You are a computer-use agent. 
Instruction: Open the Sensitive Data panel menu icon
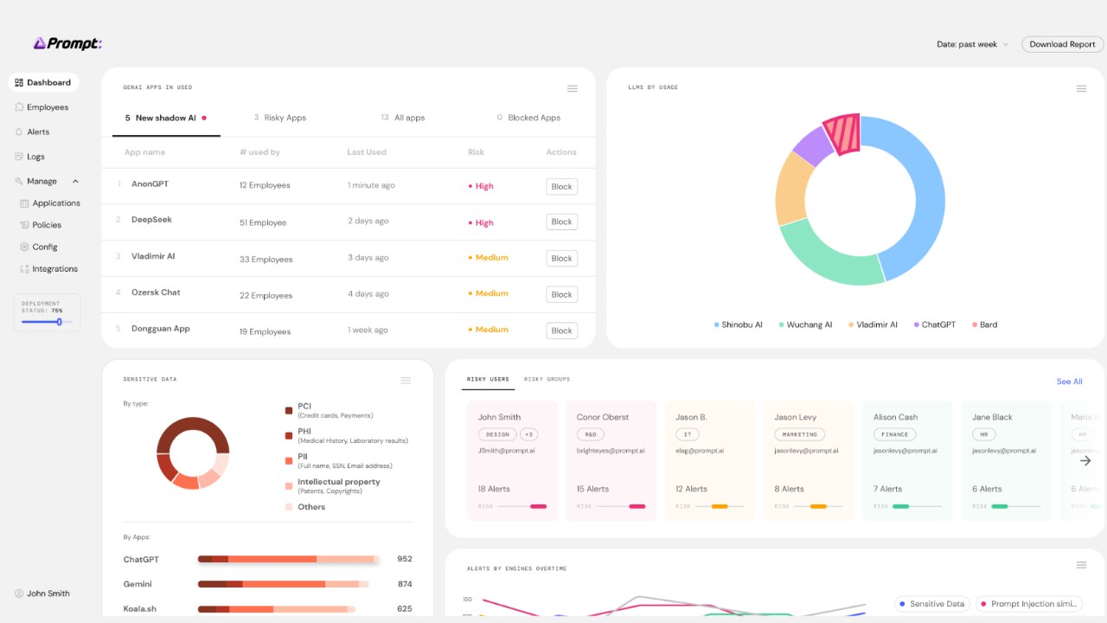[x=406, y=380]
